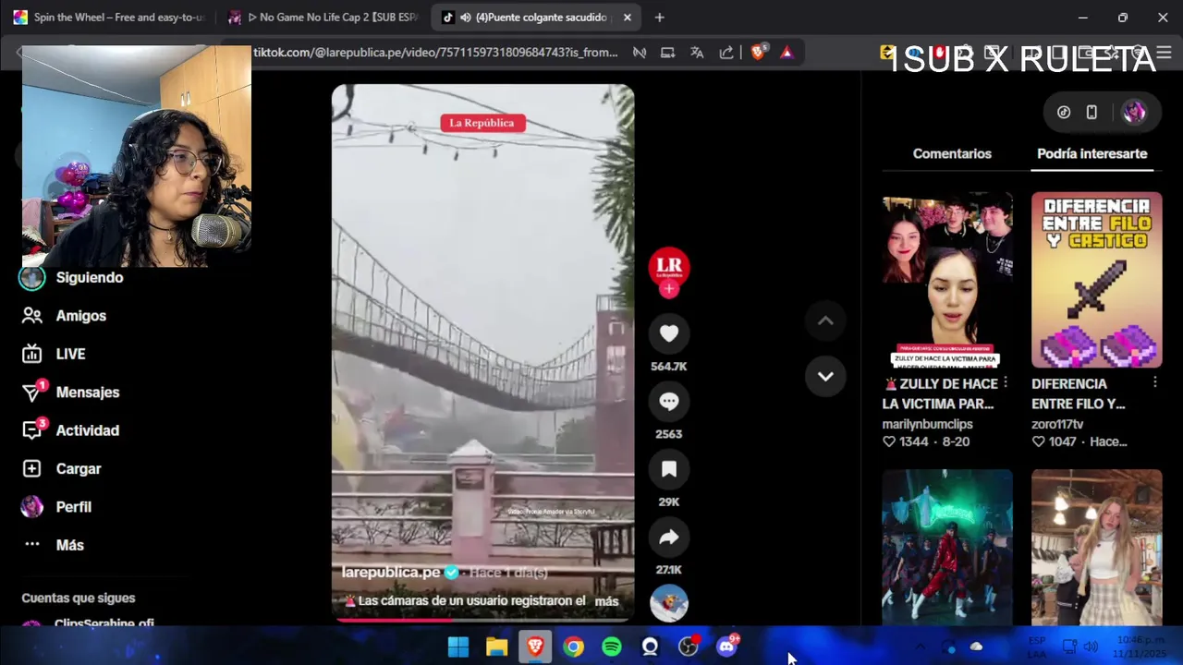Open the user profile avatar at top right

coord(1134,112)
